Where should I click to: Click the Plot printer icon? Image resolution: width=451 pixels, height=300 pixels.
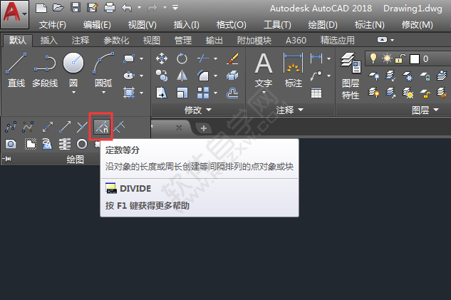(x=110, y=8)
